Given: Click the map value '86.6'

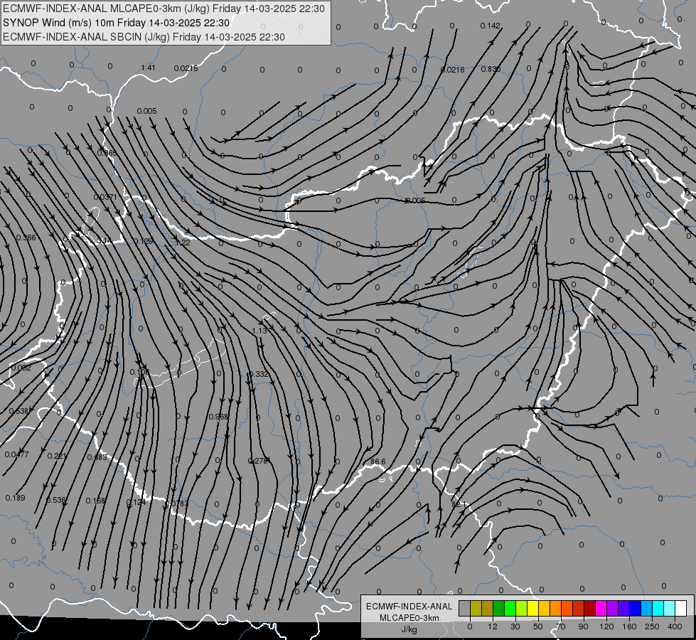Looking at the screenshot, I should pyautogui.click(x=378, y=462).
